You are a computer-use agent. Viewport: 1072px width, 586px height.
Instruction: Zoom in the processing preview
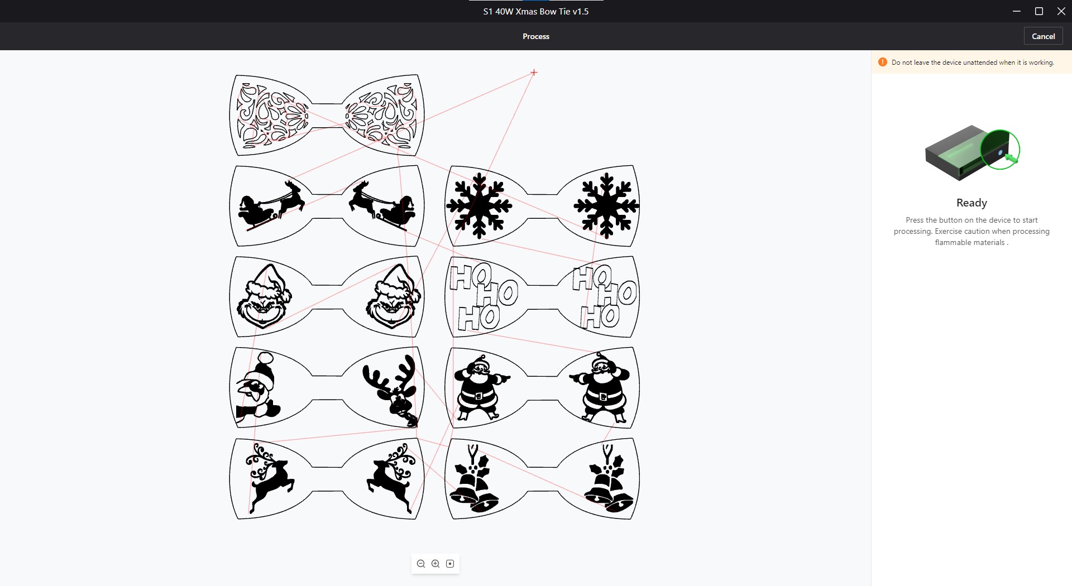tap(435, 564)
